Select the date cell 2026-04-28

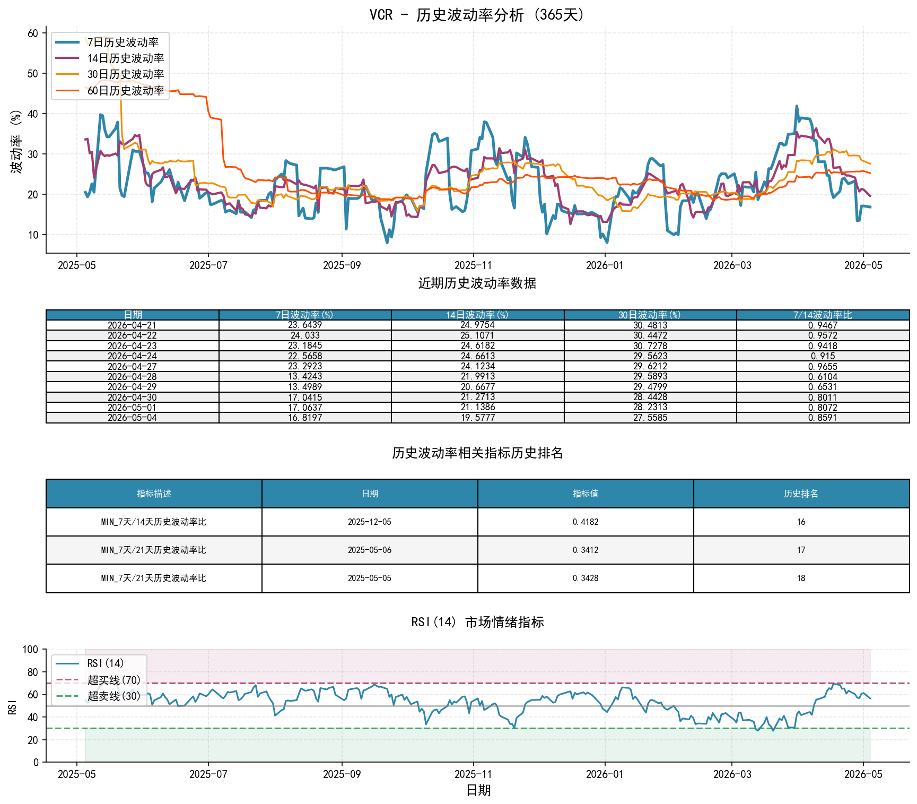click(132, 376)
